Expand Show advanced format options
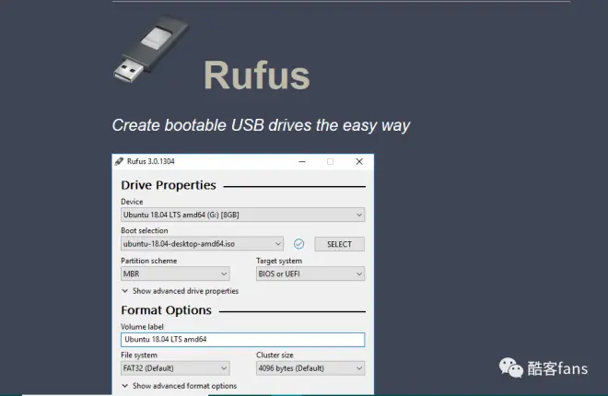Viewport: 608px width, 396px height. coord(179,386)
